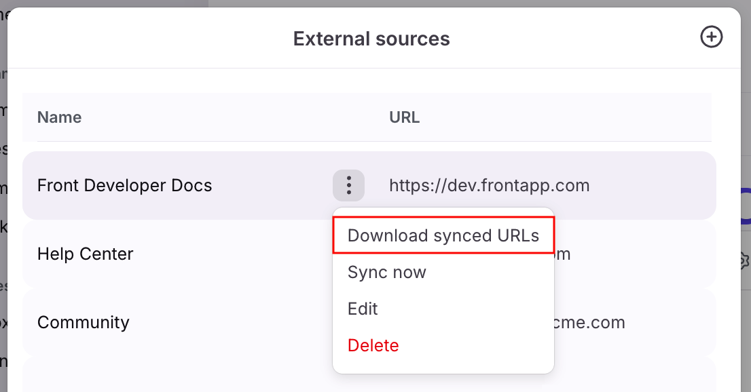
Task: Open the Help Center source row
Action: pos(86,254)
